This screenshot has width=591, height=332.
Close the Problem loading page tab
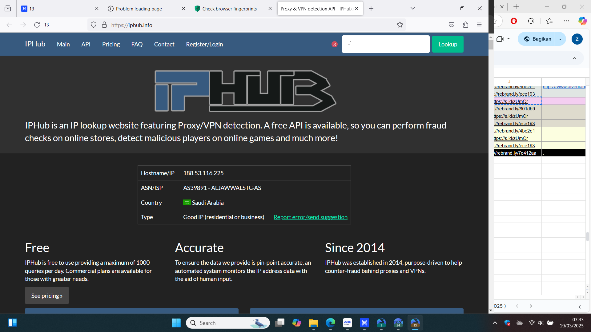point(184,9)
